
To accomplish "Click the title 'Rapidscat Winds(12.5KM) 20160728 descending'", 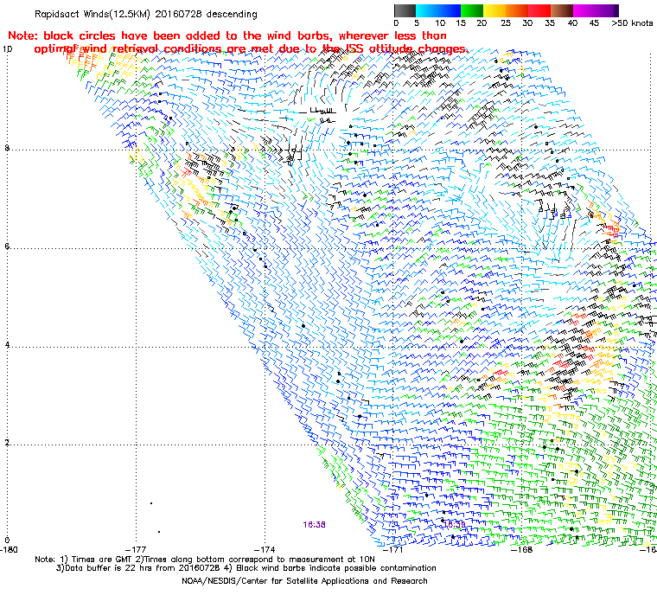I will pos(146,14).
